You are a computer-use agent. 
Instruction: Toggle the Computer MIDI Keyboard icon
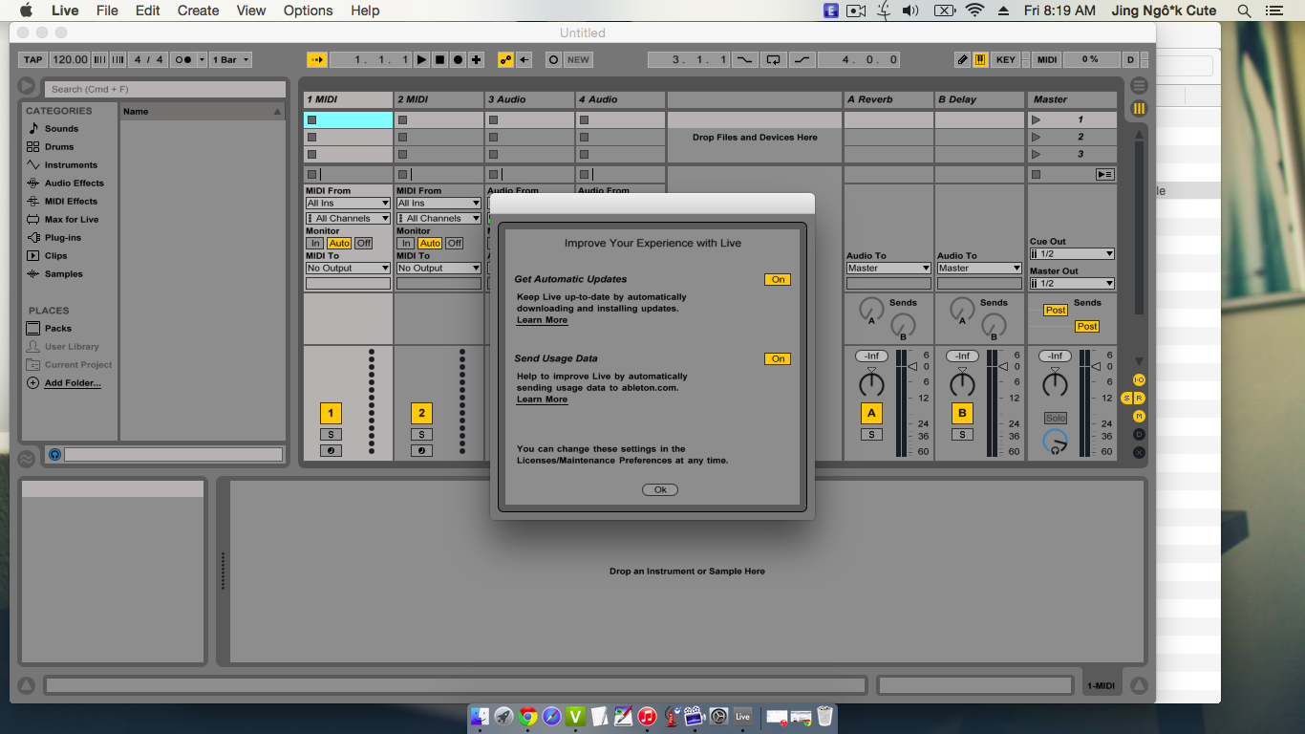(980, 59)
